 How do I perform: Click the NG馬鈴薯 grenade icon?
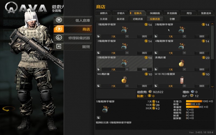[124, 79]
